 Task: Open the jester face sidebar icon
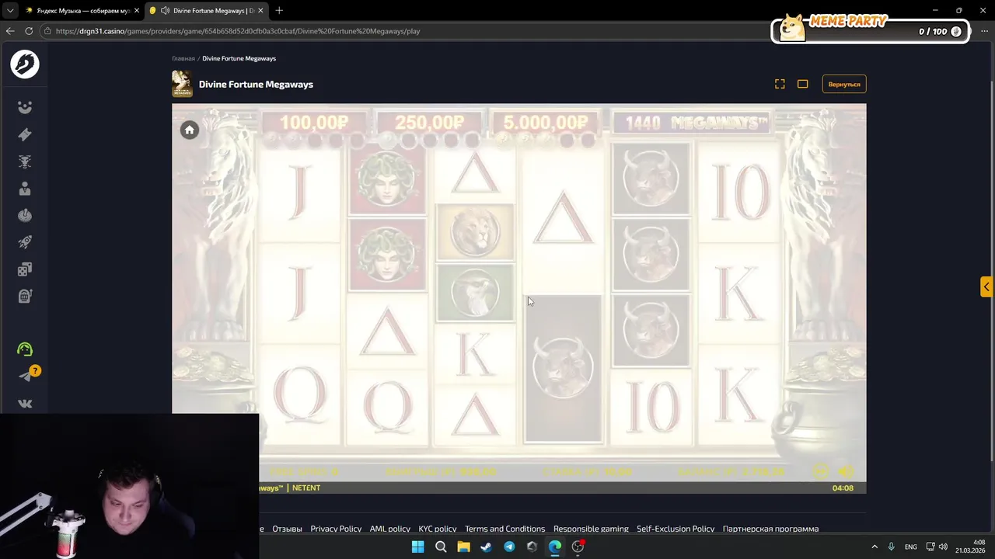pyautogui.click(x=25, y=108)
